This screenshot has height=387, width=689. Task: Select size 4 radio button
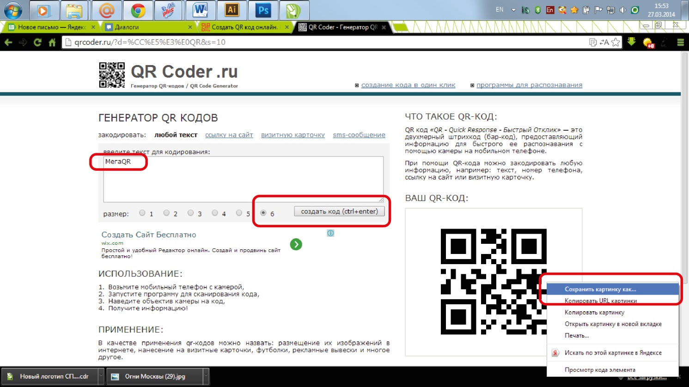point(215,213)
